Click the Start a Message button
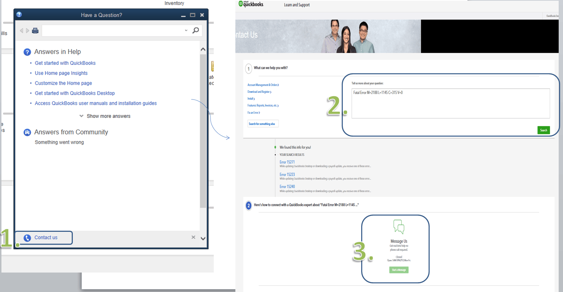This screenshot has height=292, width=563. point(399,270)
